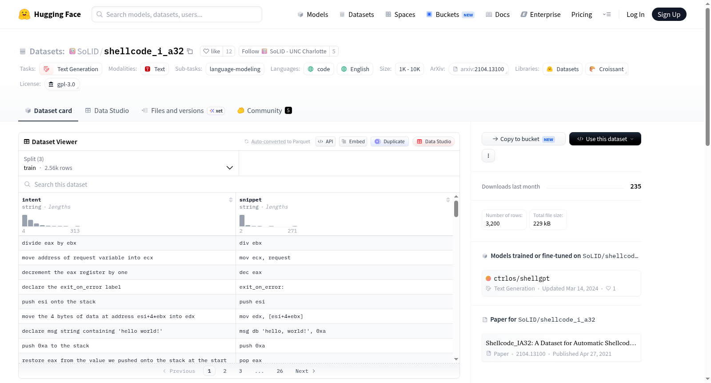The width and height of the screenshot is (711, 383).
Task: Expand the Split train dropdown
Action: (x=128, y=163)
